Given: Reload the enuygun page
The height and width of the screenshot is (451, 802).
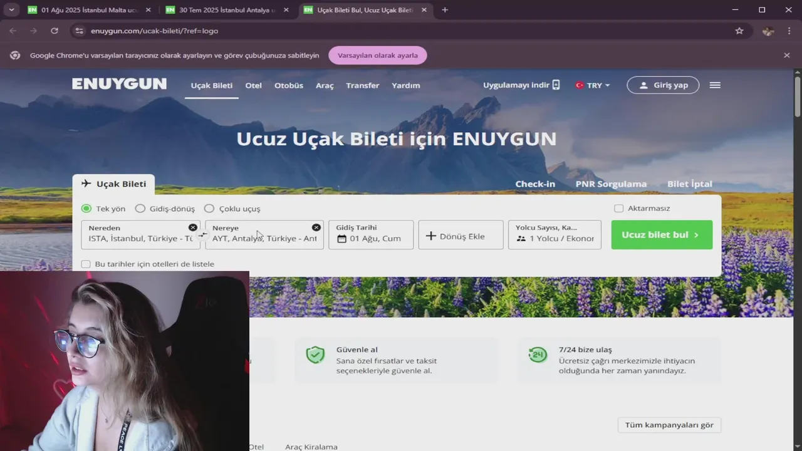Looking at the screenshot, I should coord(55,31).
